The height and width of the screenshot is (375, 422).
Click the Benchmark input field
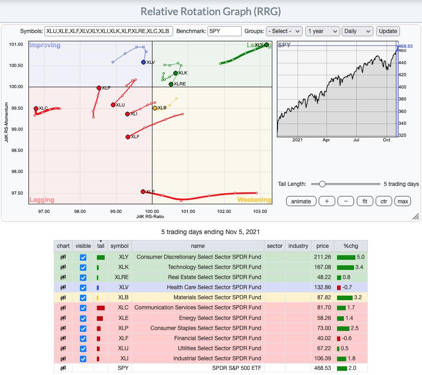[x=225, y=31]
